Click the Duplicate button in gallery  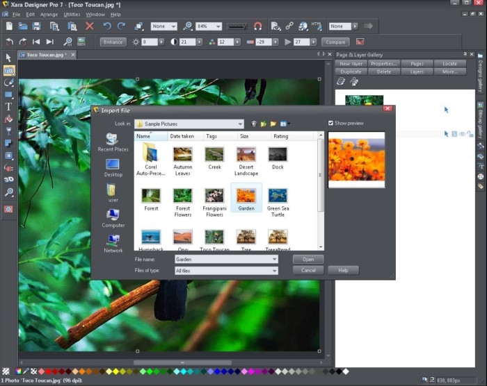(x=351, y=72)
